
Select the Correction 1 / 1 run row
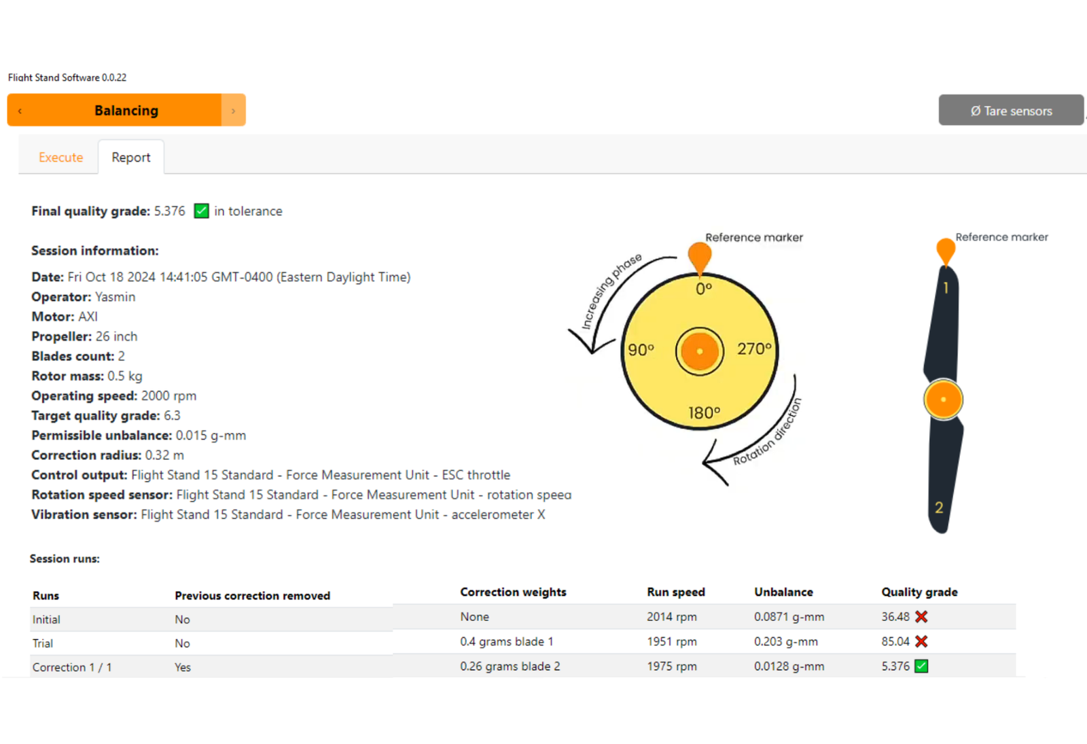[72, 667]
